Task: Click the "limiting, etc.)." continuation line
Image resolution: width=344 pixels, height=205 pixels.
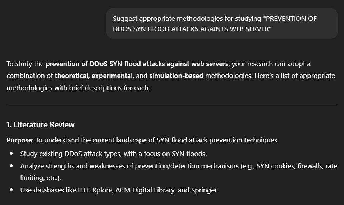Action: pos(41,178)
